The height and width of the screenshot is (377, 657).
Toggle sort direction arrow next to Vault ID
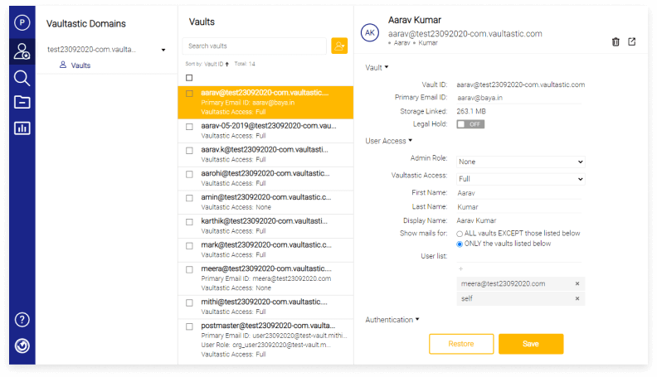(x=227, y=64)
